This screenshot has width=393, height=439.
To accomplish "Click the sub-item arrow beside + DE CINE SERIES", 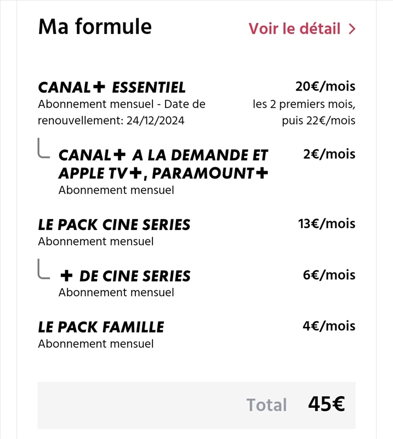I will 43,270.
